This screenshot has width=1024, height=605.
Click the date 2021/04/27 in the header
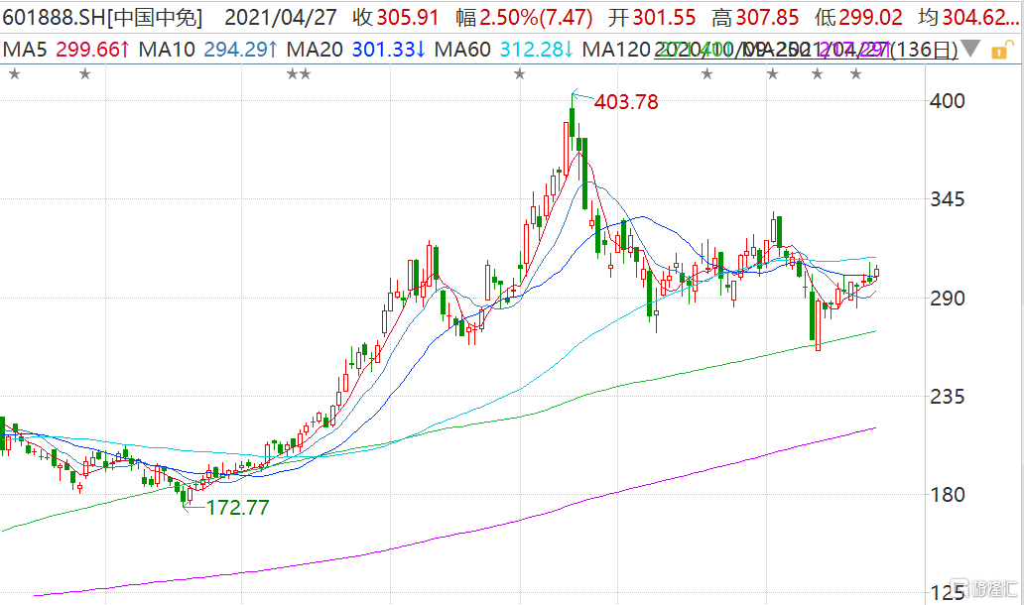(281, 18)
